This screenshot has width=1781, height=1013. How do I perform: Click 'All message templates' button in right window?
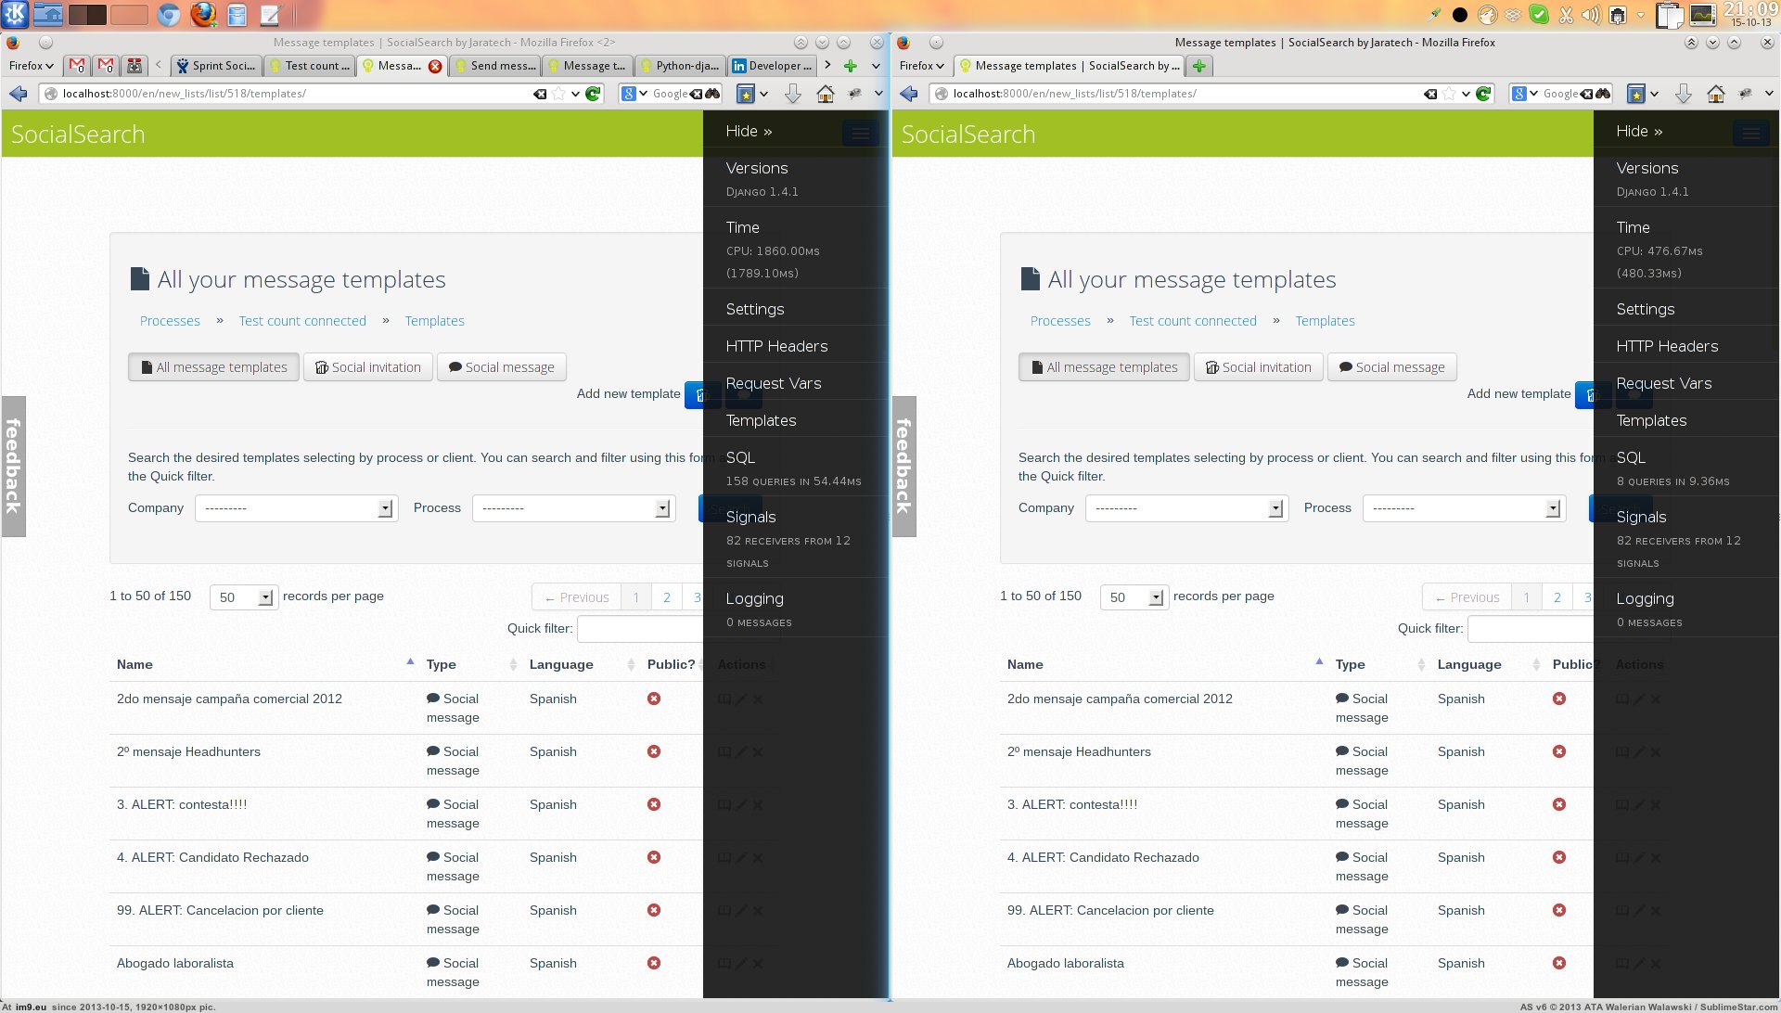coord(1103,367)
